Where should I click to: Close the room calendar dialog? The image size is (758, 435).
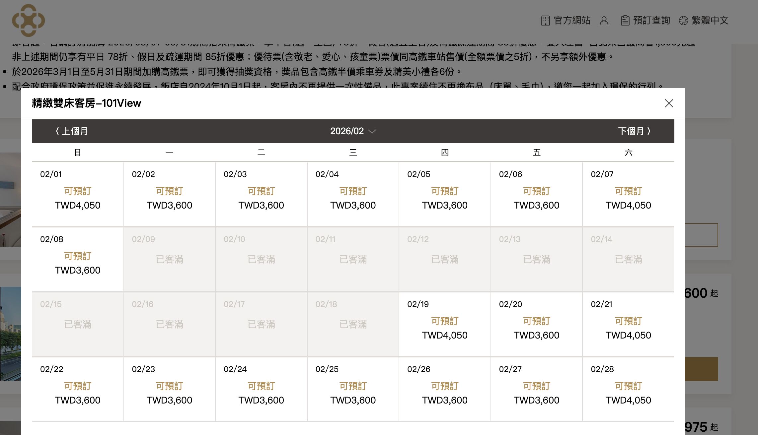[669, 103]
